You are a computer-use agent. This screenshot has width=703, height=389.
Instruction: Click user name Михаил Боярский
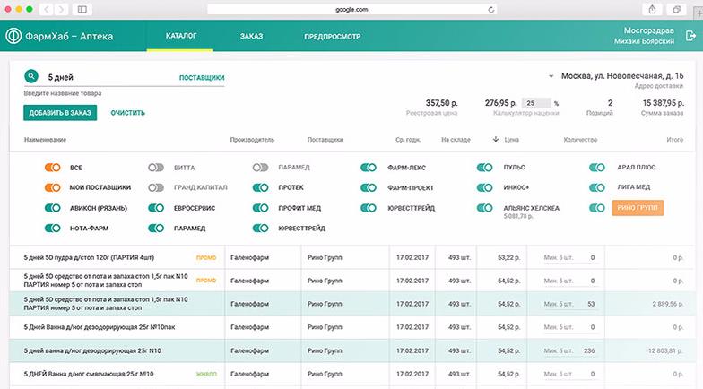click(x=644, y=41)
